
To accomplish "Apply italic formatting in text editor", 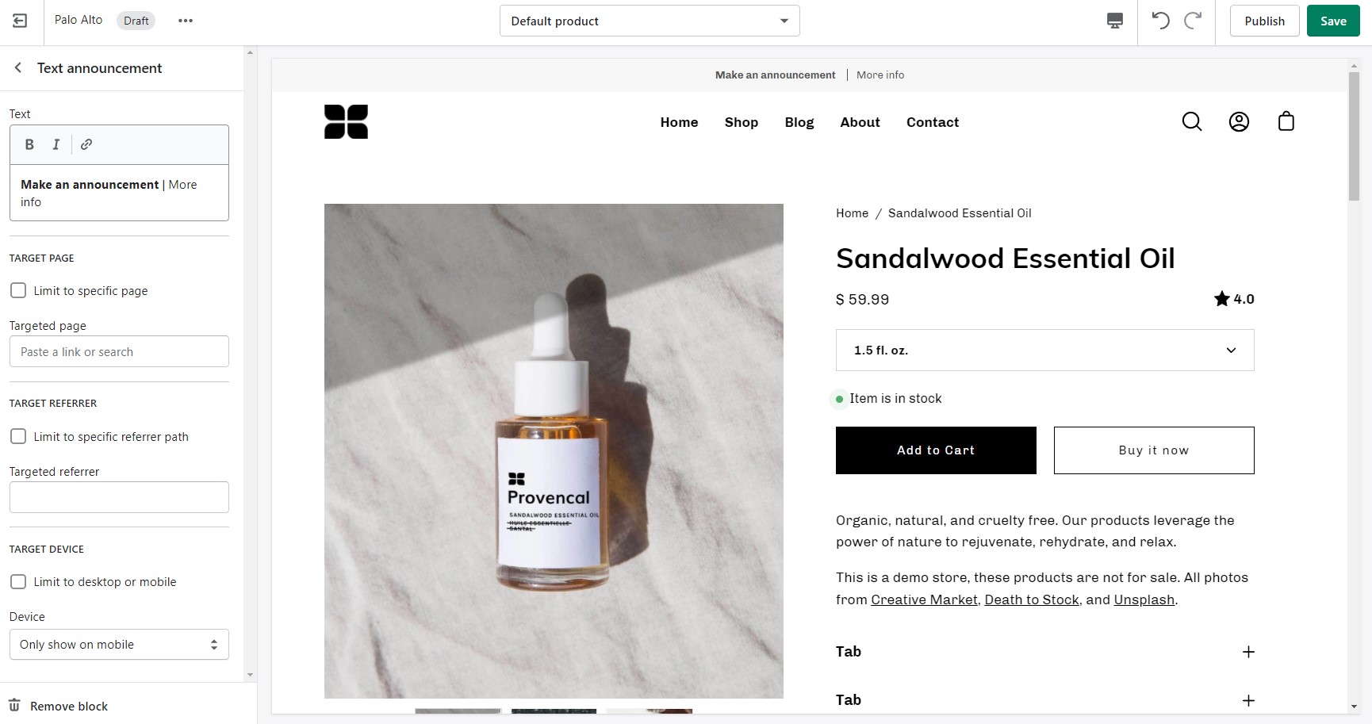I will coord(56,144).
